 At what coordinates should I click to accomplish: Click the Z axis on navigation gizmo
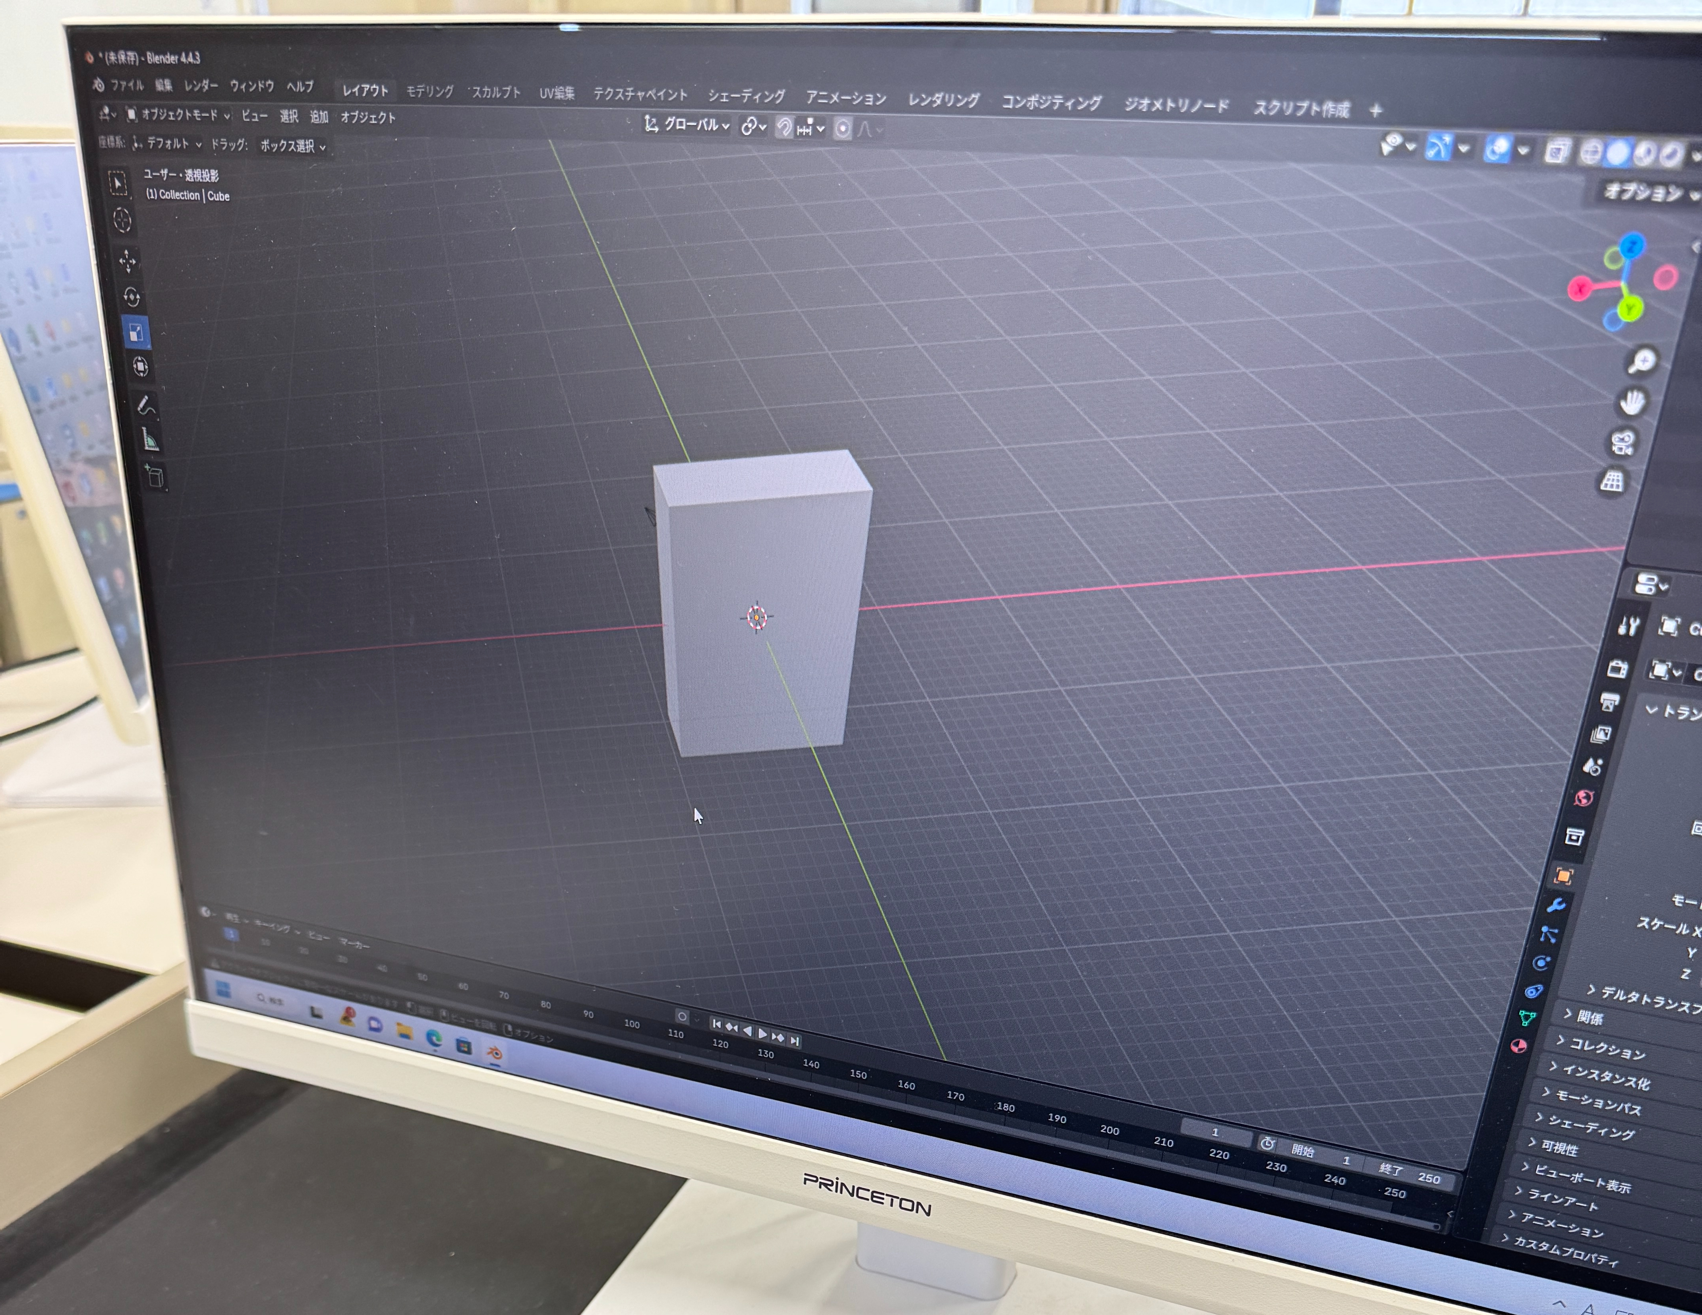[x=1632, y=247]
